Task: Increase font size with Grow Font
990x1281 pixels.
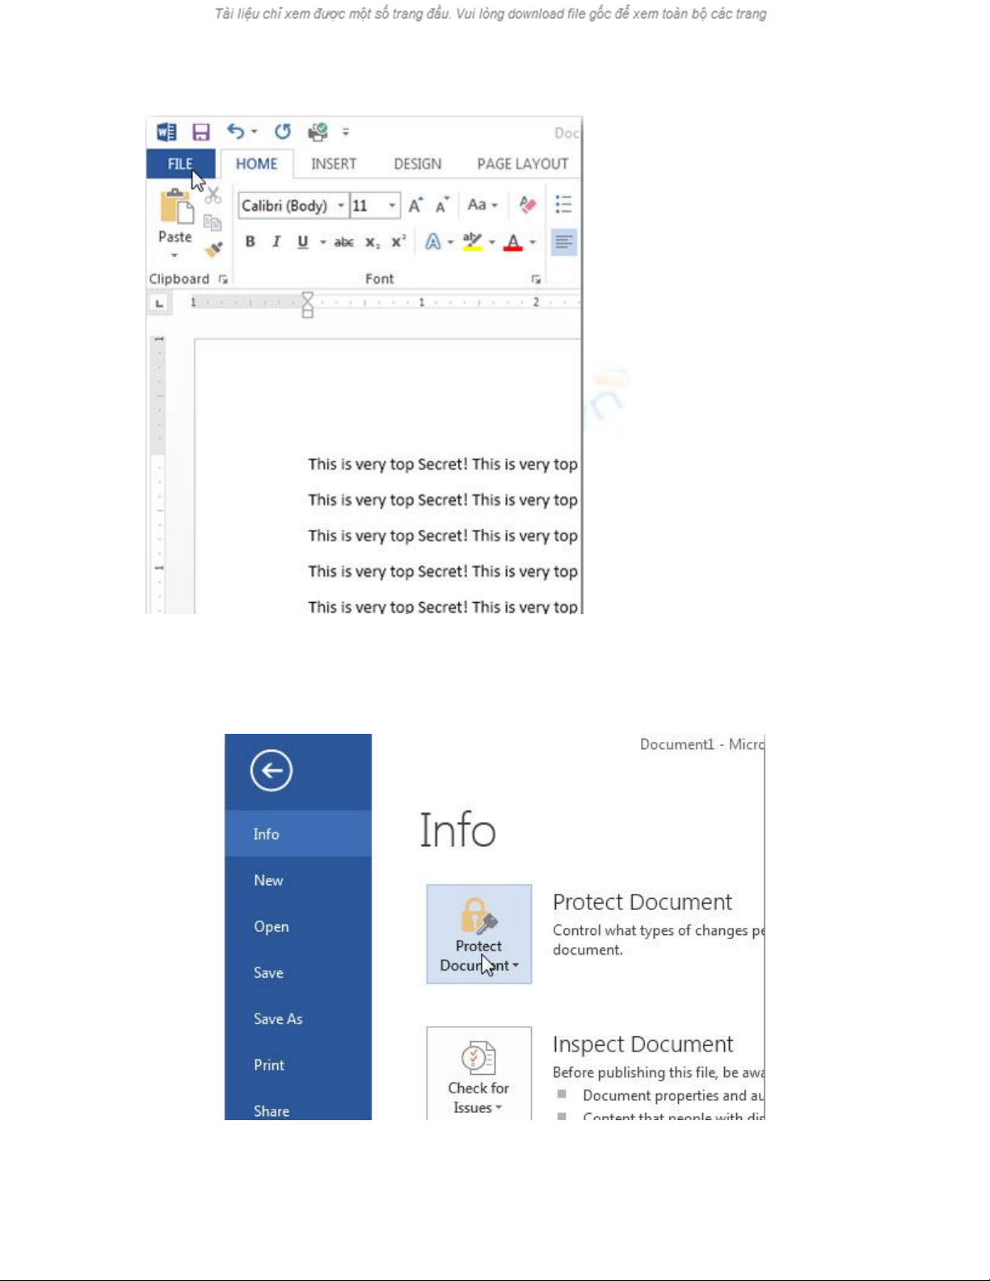Action: [415, 205]
